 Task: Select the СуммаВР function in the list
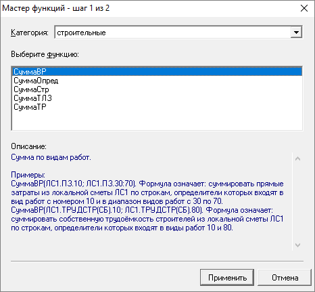click(157, 72)
